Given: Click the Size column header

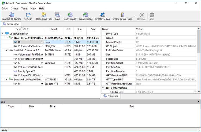Looking at the screenshot, I should point(93,29).
